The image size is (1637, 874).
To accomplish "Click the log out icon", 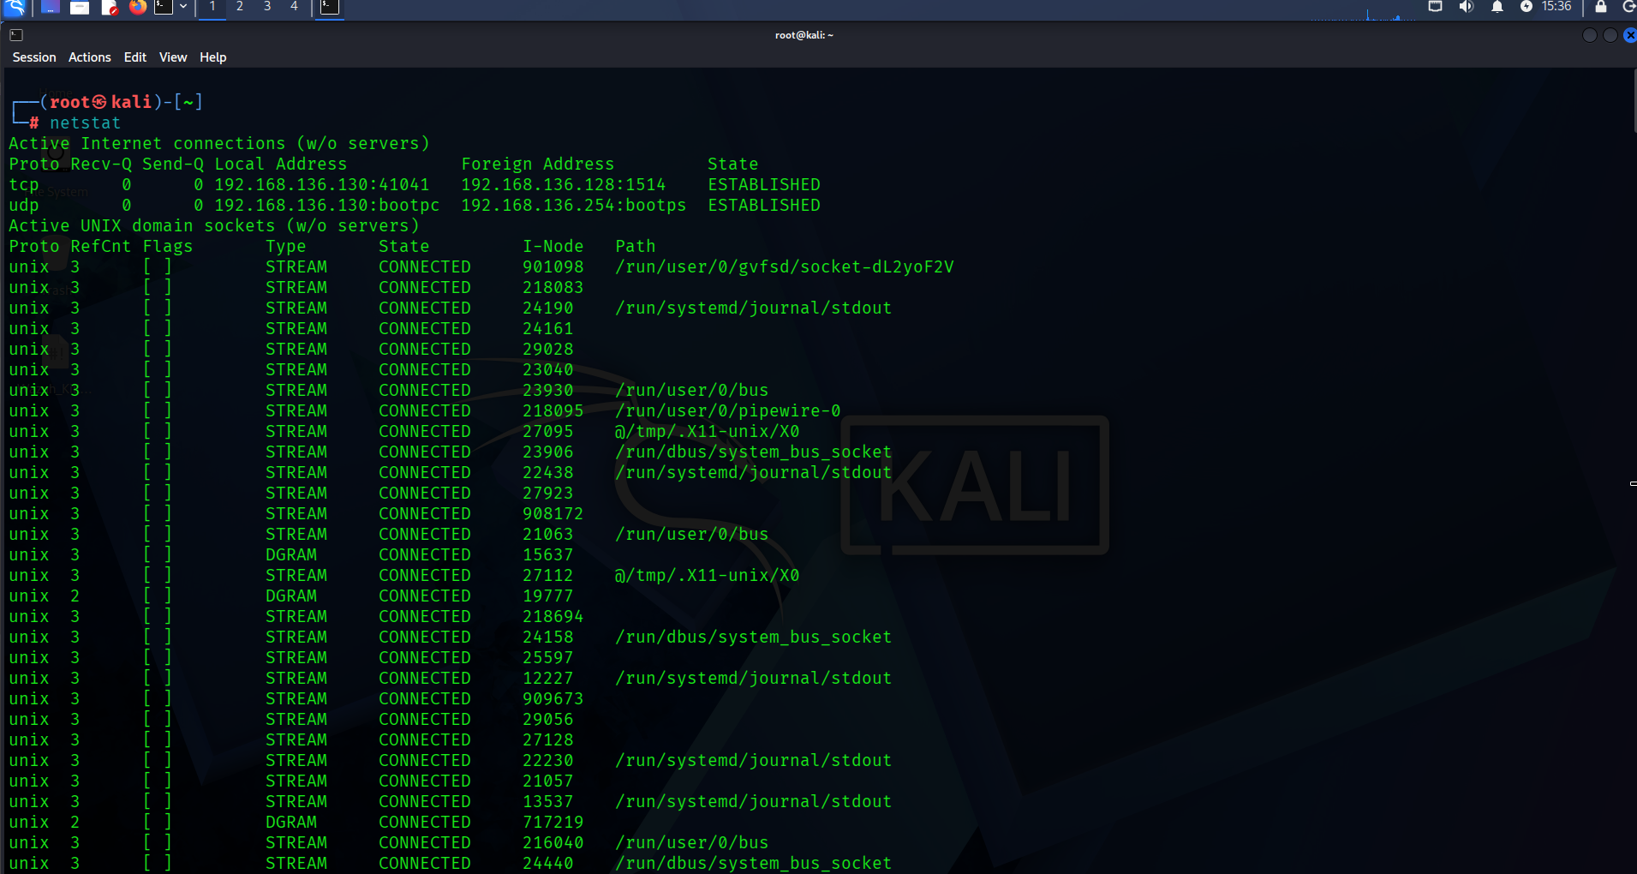I will 1629,7.
